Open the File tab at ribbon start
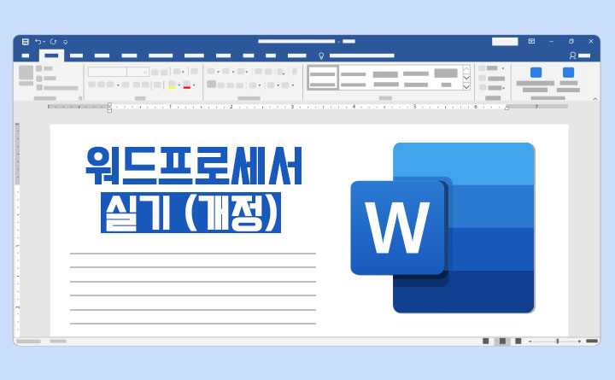The image size is (615, 380). (26, 56)
